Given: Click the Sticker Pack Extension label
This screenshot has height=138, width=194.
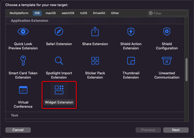Looking at the screenshot, I should 95,75.
